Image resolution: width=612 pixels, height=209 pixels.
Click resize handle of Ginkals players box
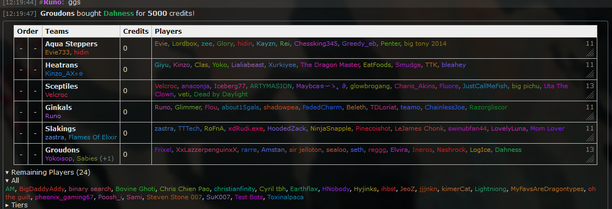tap(590, 116)
